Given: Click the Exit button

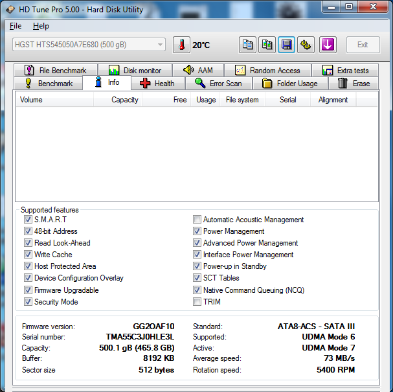Looking at the screenshot, I should pyautogui.click(x=363, y=45).
